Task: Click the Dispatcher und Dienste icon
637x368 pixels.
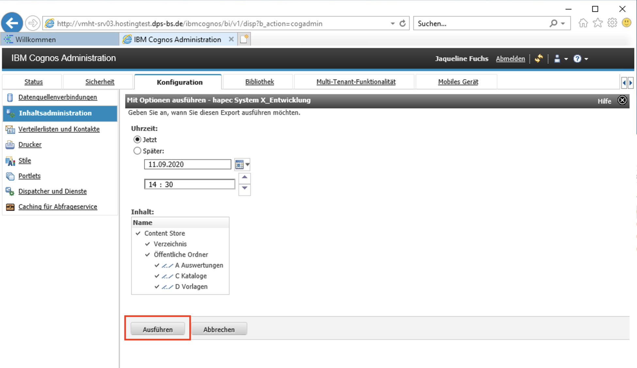Action: click(x=10, y=192)
